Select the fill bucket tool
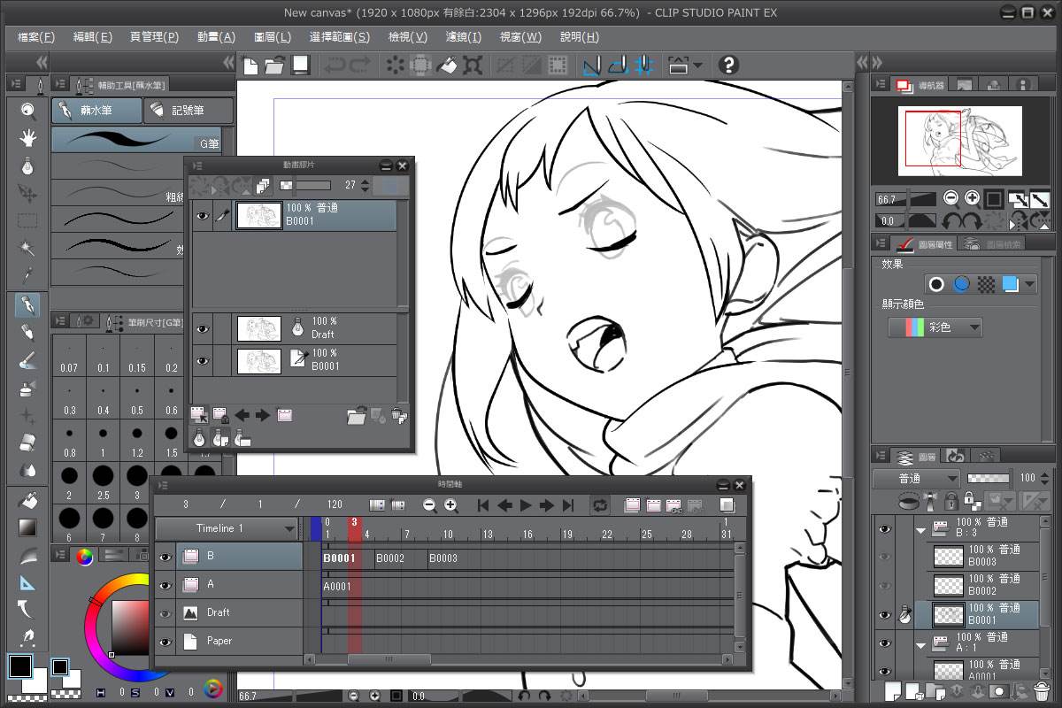Screen dimensions: 1062x708 [28, 500]
